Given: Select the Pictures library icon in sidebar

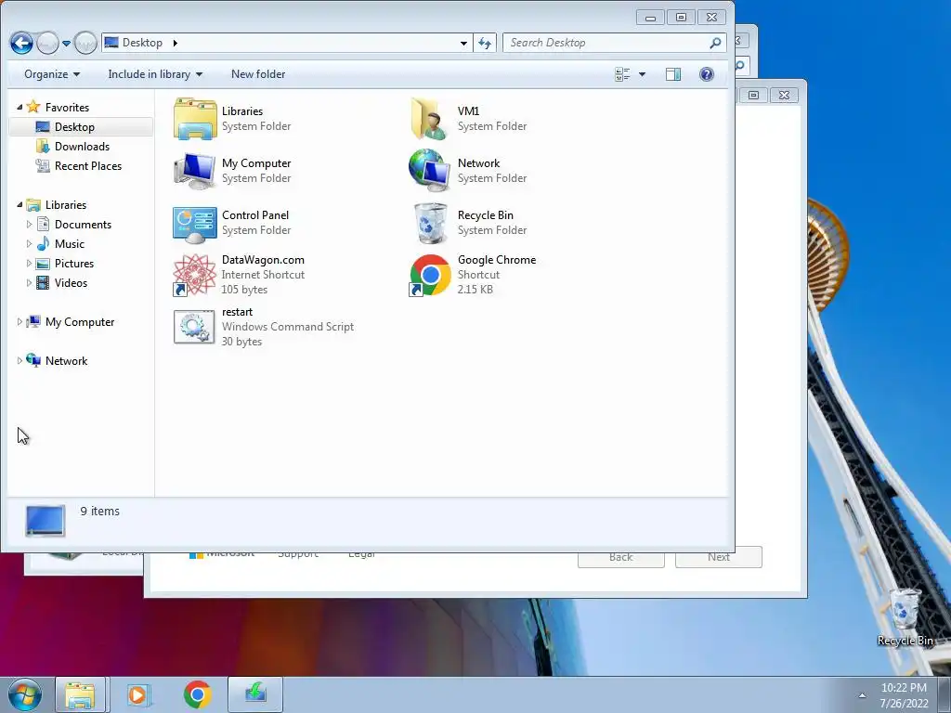Looking at the screenshot, I should coord(43,263).
